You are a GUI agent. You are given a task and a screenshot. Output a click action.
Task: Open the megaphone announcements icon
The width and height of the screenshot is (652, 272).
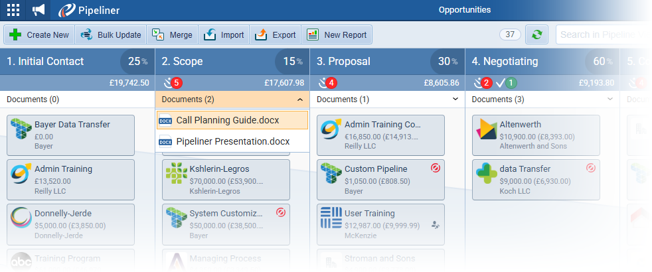[x=39, y=10]
